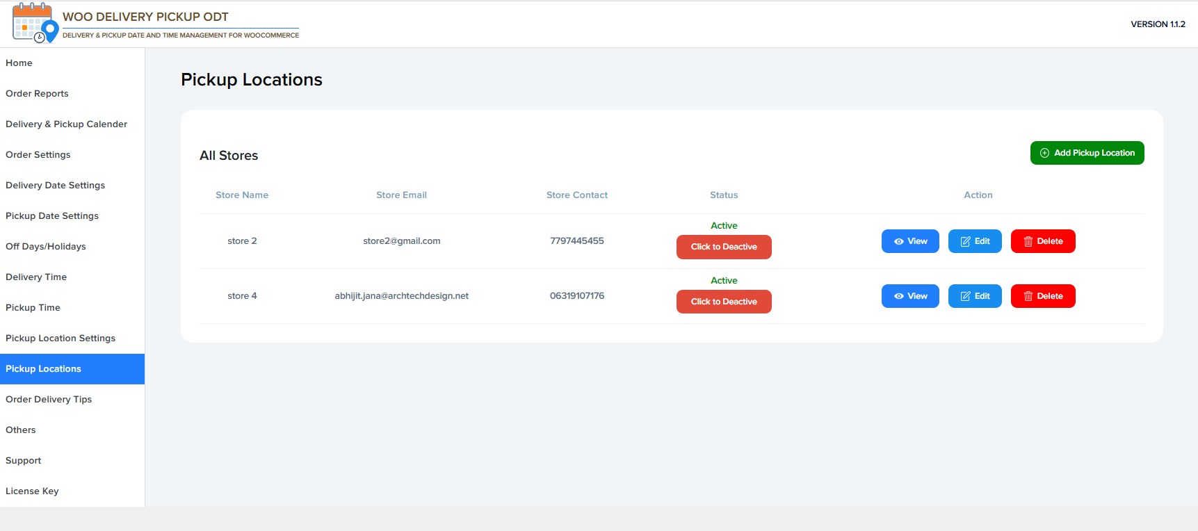Go to Delivery & Pickup Calender
Image resolution: width=1198 pixels, height=531 pixels.
[x=66, y=124]
